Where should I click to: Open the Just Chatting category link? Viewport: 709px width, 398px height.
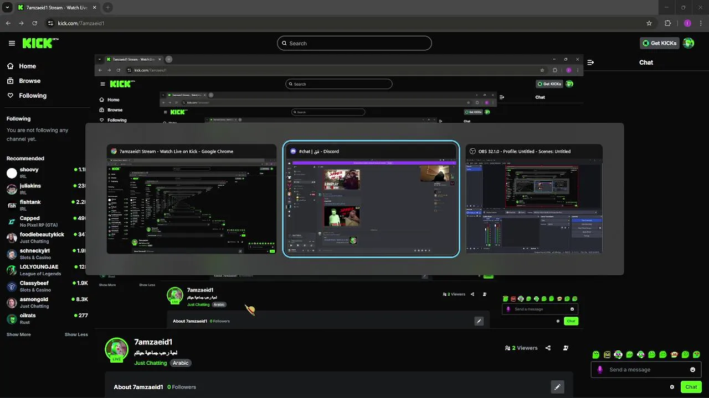[x=150, y=363]
